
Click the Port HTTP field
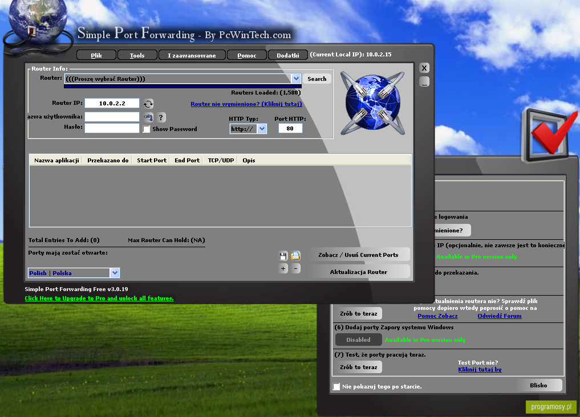[290, 128]
